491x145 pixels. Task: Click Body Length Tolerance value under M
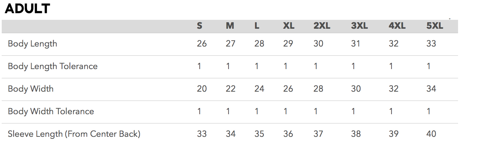click(x=228, y=66)
